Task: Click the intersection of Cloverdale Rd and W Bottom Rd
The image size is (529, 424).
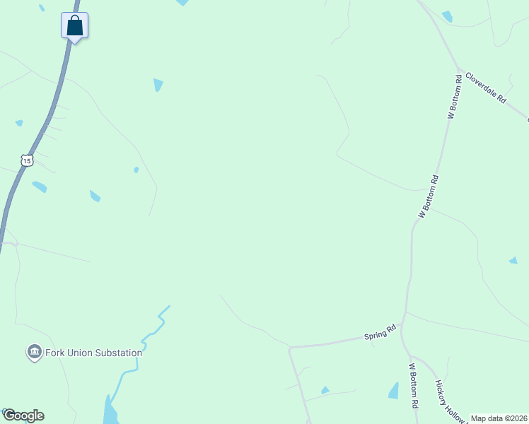Action: [x=458, y=69]
